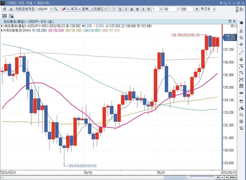This screenshot has width=246, height=180.
Task: Click the horizontal resize arrows icon in right toolbar
Action: pos(241,128)
